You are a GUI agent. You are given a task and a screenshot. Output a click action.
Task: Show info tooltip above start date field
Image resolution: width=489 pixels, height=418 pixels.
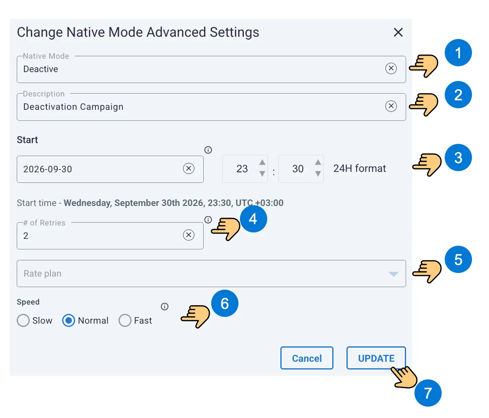[208, 150]
